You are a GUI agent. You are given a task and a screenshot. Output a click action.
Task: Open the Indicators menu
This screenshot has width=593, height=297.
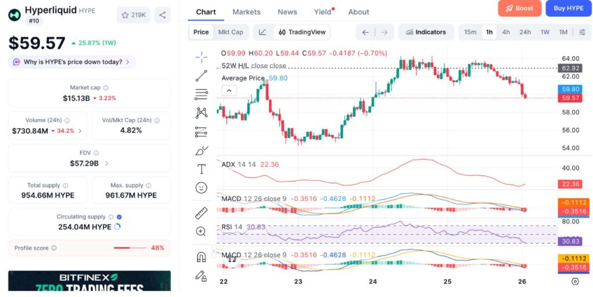(x=426, y=32)
